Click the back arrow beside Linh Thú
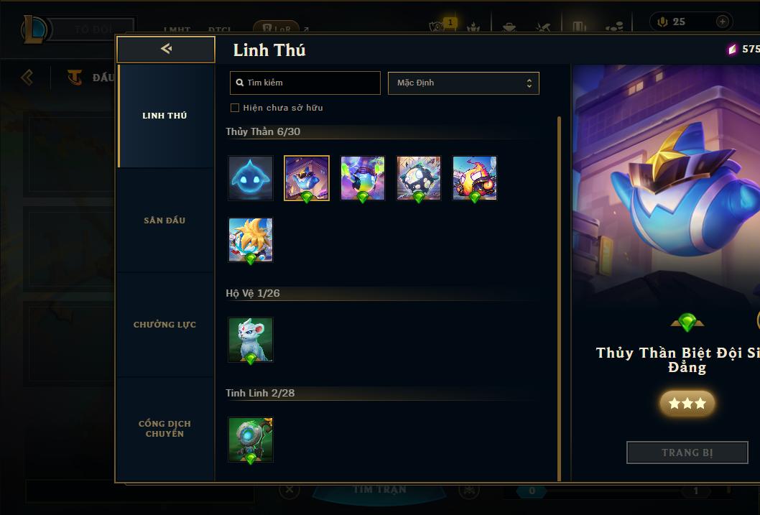Screen dimensions: 760x515 point(166,49)
